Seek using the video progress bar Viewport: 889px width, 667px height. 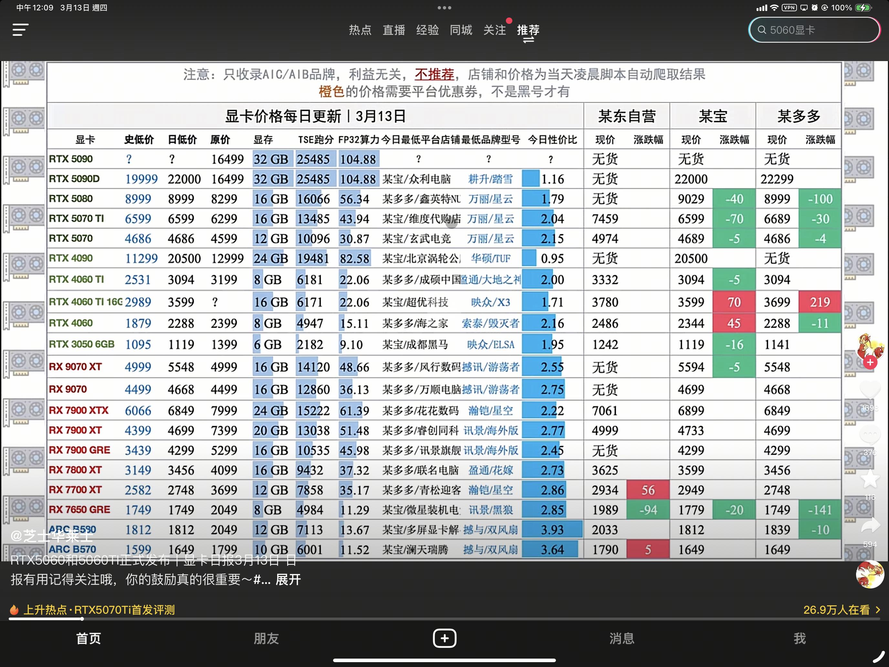point(444,619)
